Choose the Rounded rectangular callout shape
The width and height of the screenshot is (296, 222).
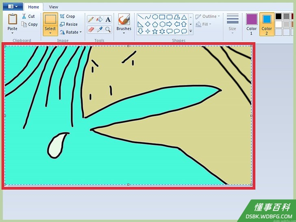pos(170,31)
